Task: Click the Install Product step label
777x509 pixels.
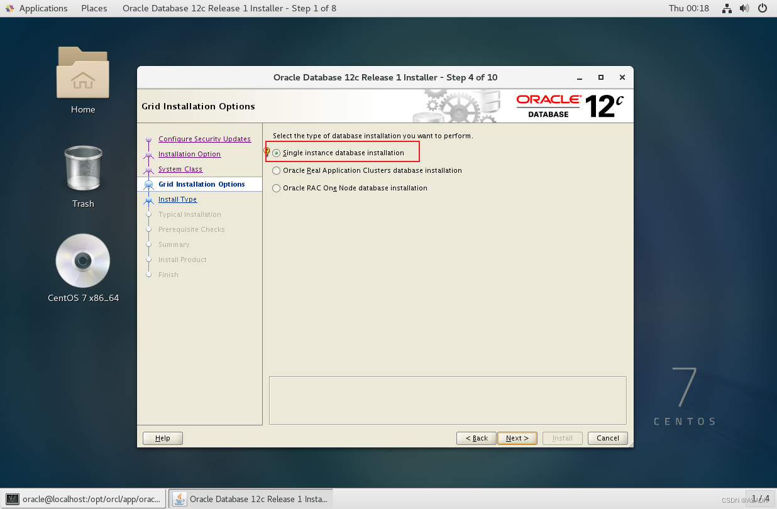Action: coord(182,260)
